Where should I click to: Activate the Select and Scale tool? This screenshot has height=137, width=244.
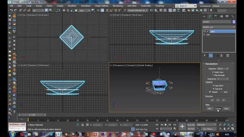pos(72,10)
